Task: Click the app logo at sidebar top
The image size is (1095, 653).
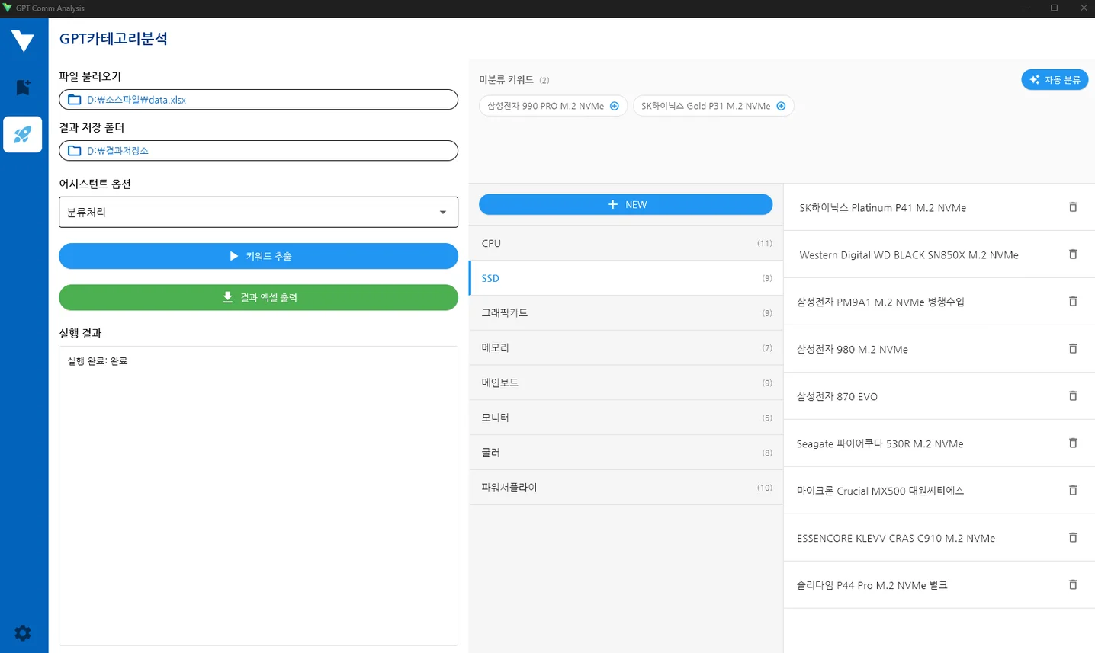Action: (x=22, y=40)
